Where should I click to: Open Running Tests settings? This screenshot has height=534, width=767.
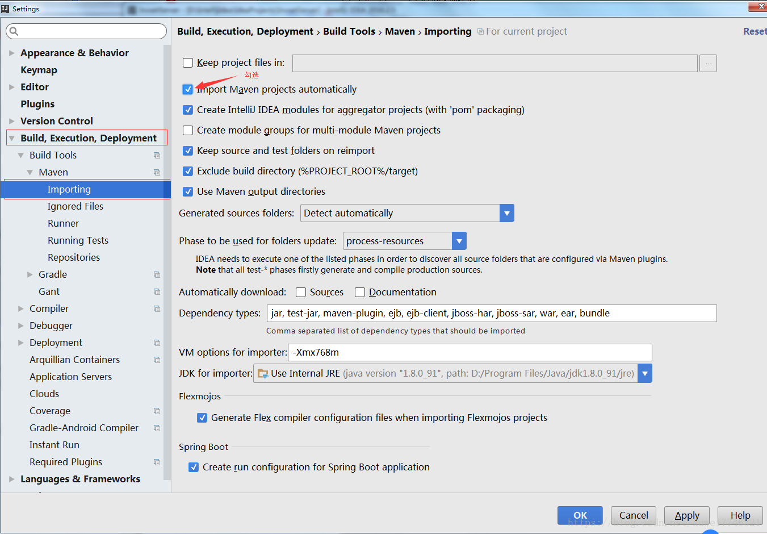[78, 240]
